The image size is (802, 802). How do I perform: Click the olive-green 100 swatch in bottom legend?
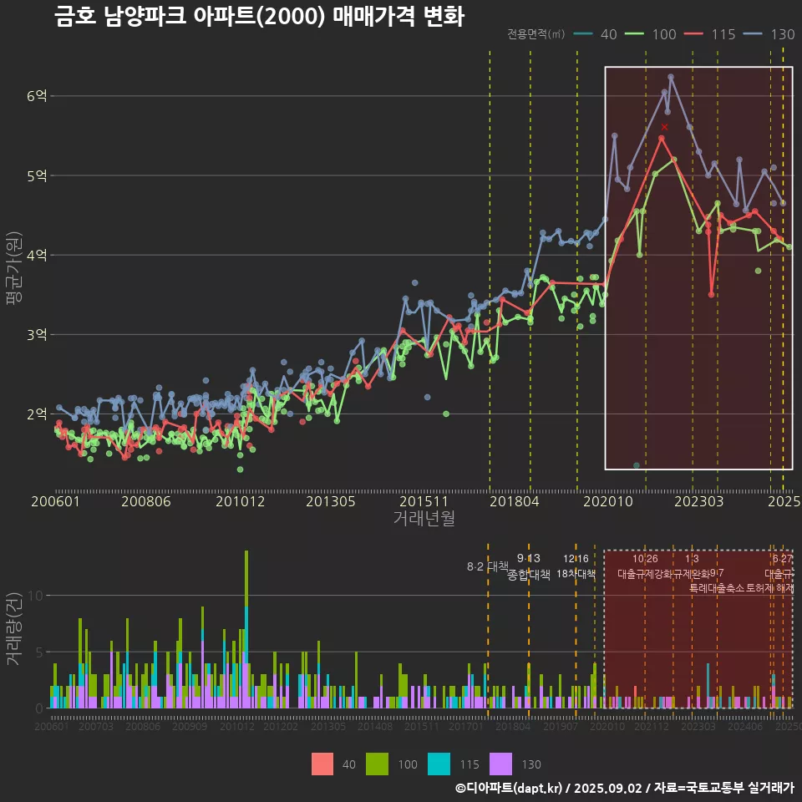(x=377, y=764)
